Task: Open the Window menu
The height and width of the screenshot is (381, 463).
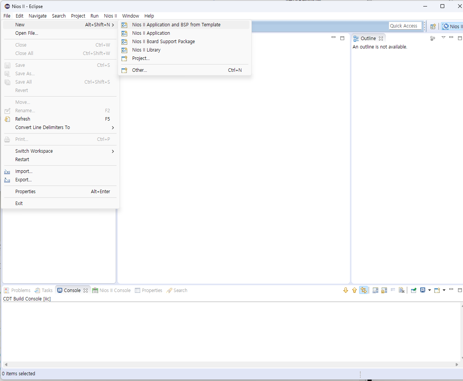Action: tap(131, 16)
